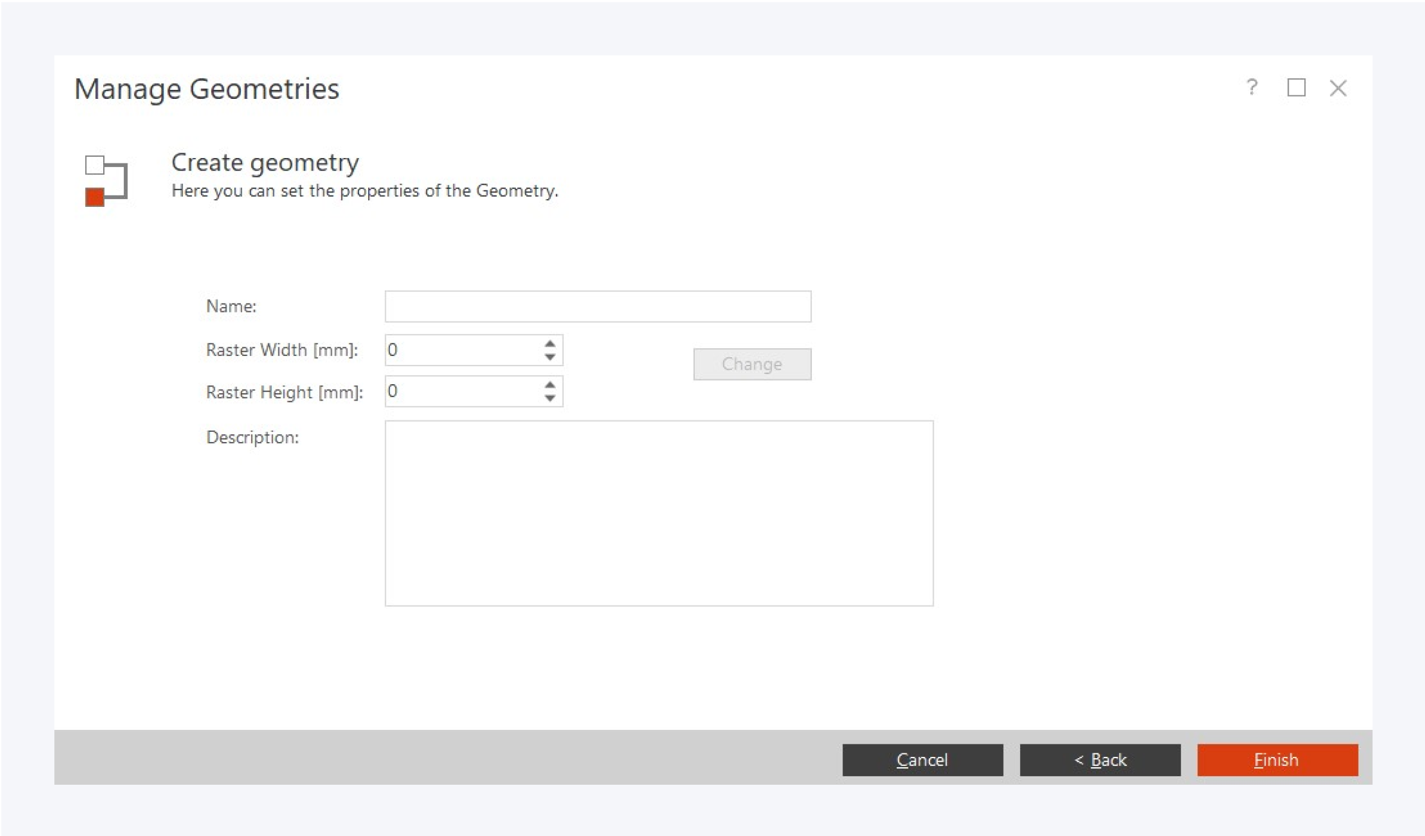1425x836 pixels.
Task: Decrease Raster Height with down arrow
Action: [549, 398]
